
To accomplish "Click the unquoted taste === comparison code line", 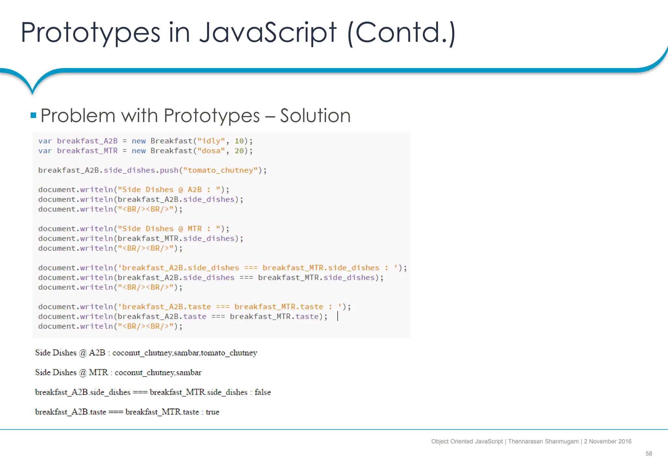I will (183, 317).
